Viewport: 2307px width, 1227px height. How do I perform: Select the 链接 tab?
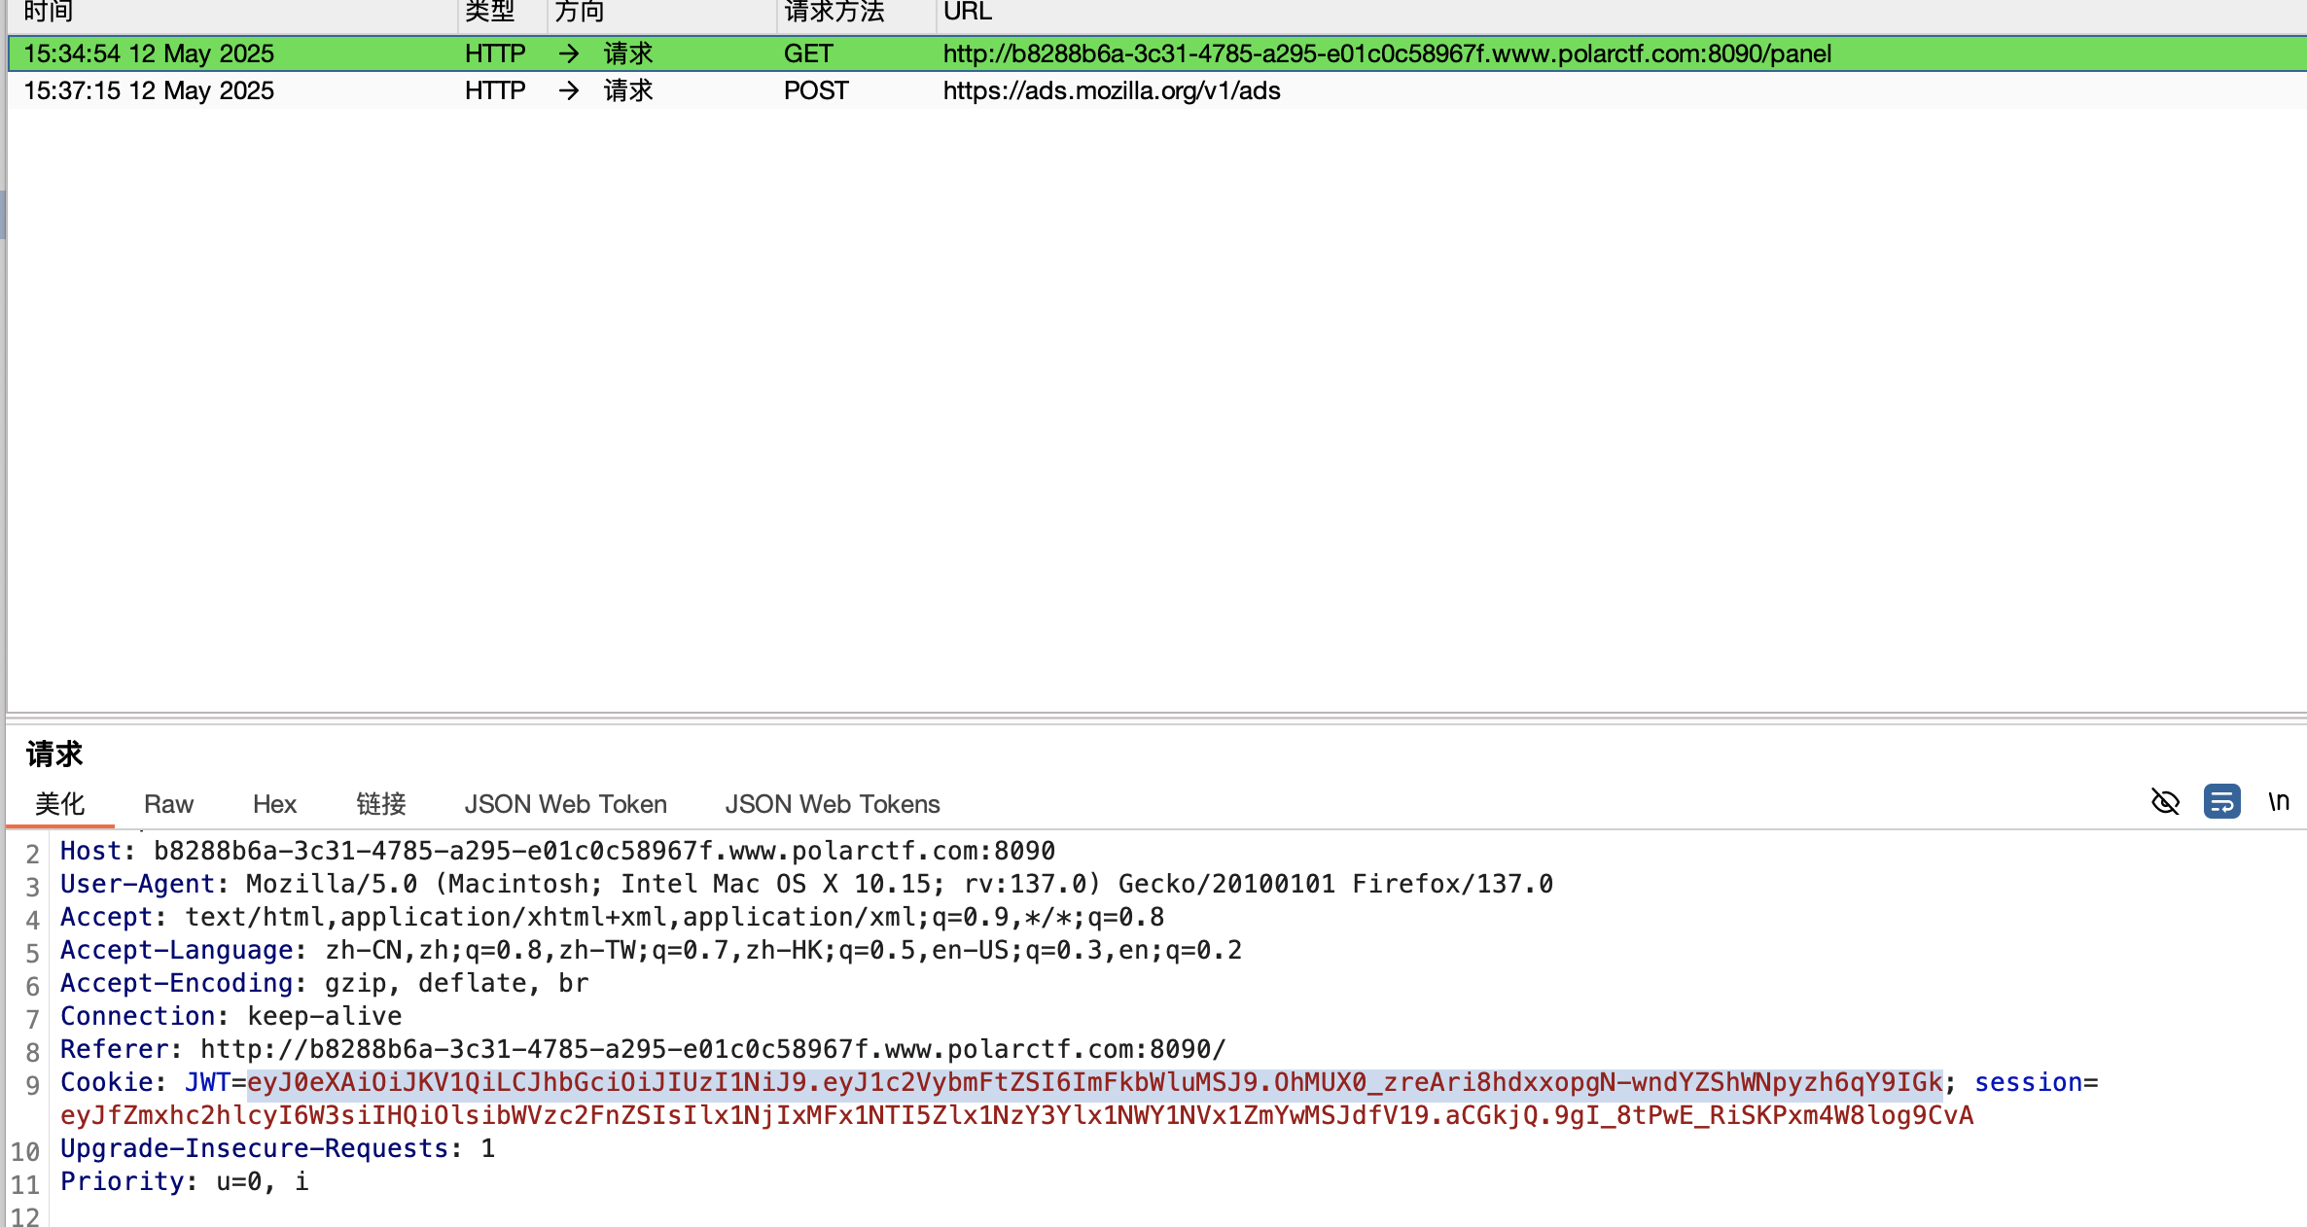[x=380, y=804]
